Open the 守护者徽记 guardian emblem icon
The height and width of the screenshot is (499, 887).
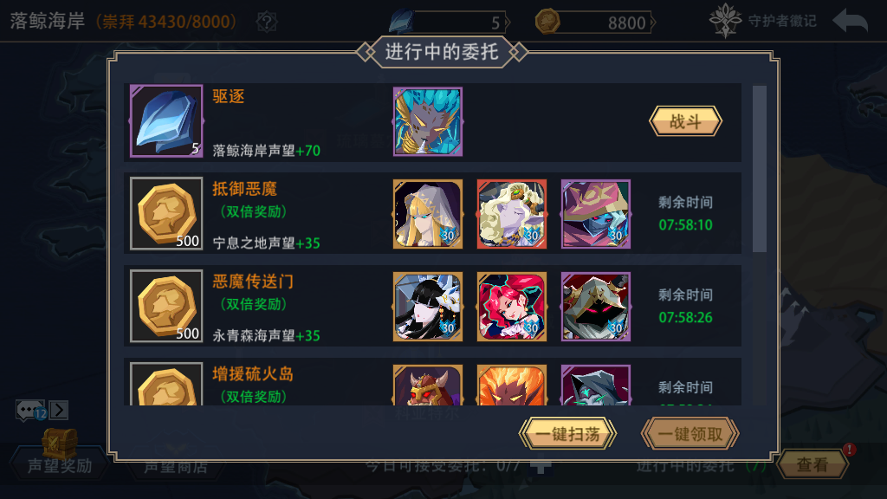725,21
